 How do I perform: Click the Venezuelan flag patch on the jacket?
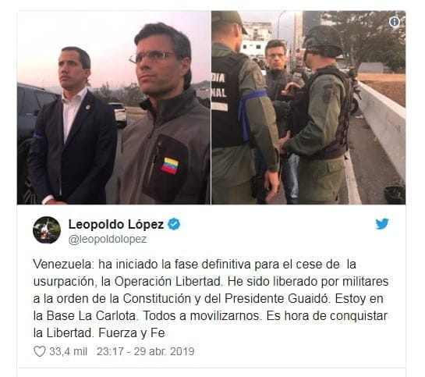pos(170,165)
